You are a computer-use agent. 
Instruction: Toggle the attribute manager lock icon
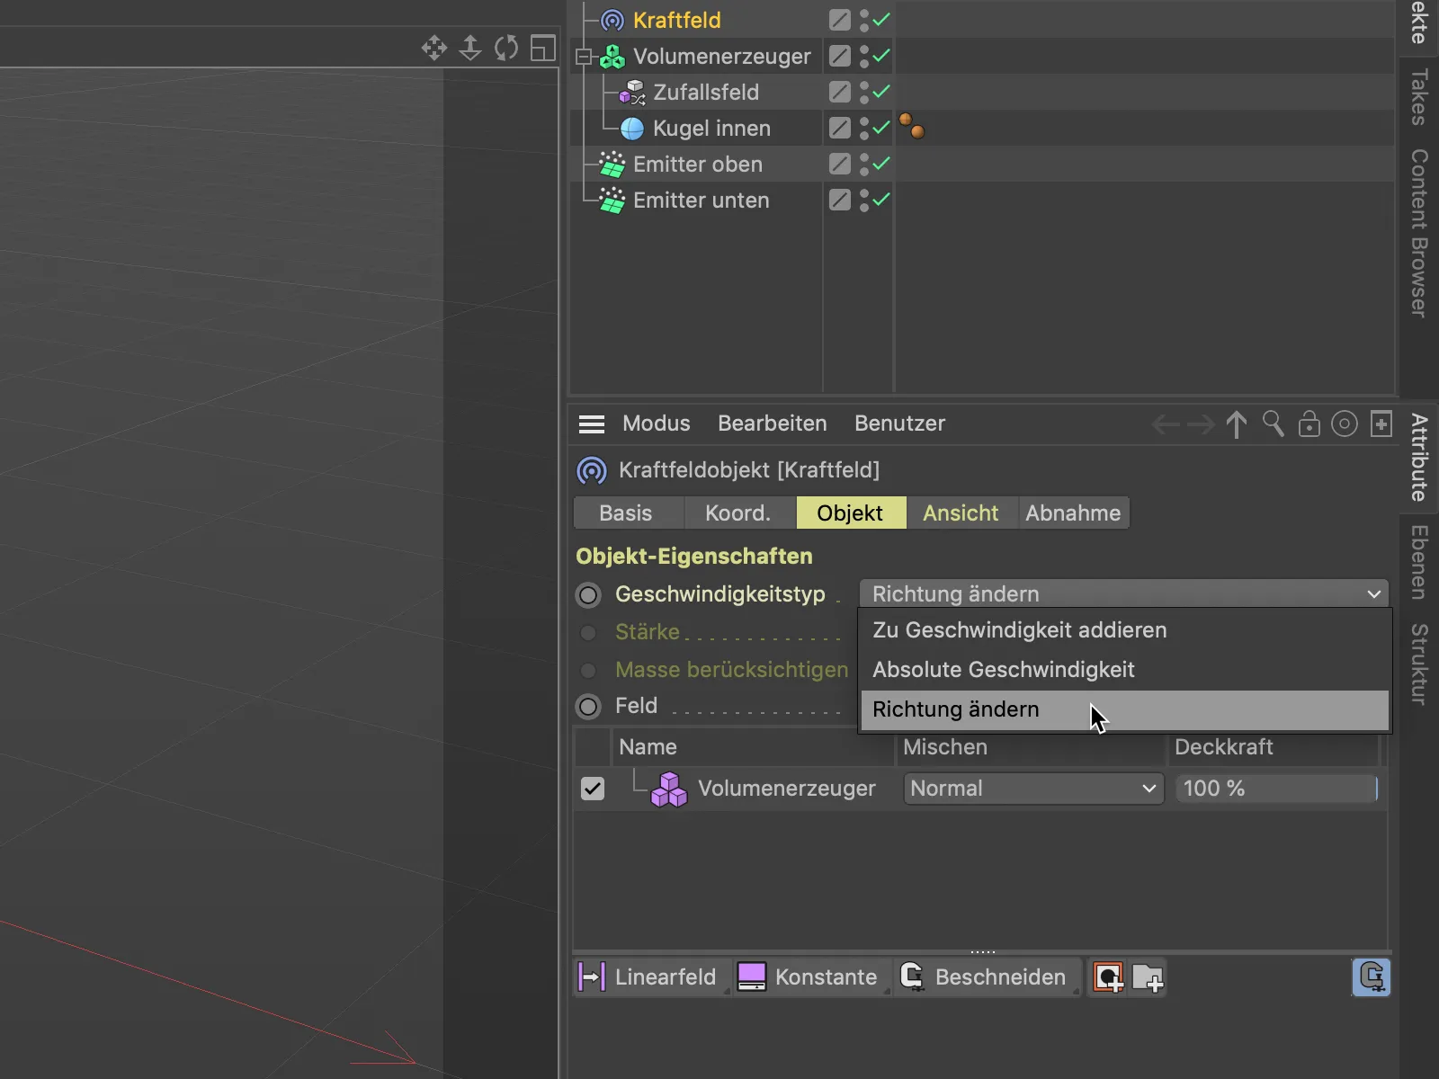tap(1309, 424)
